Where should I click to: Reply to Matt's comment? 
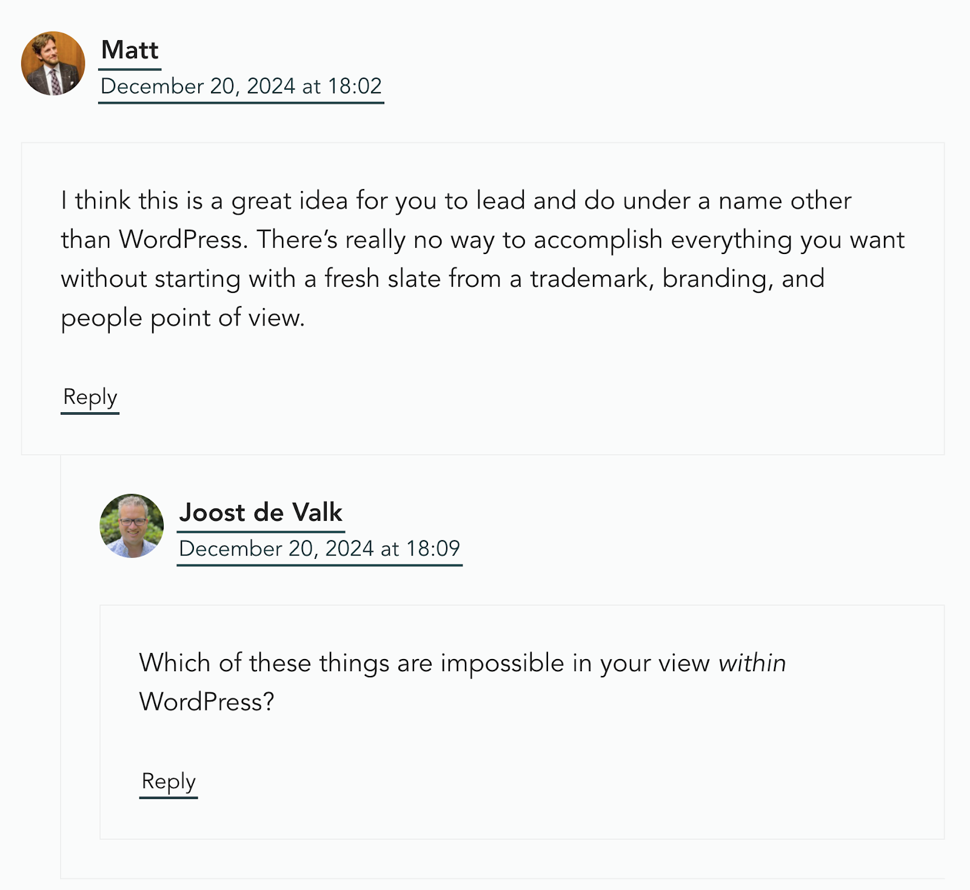pyautogui.click(x=90, y=398)
